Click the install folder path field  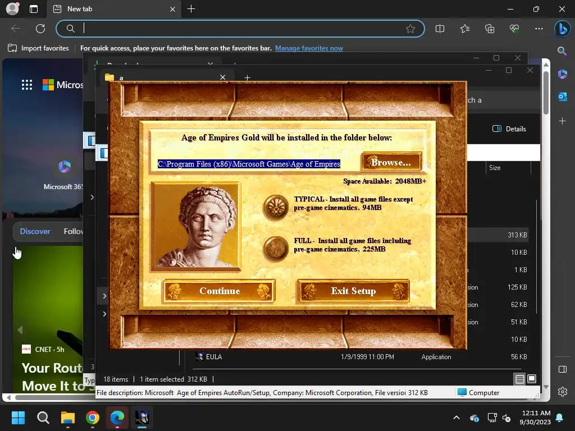249,164
